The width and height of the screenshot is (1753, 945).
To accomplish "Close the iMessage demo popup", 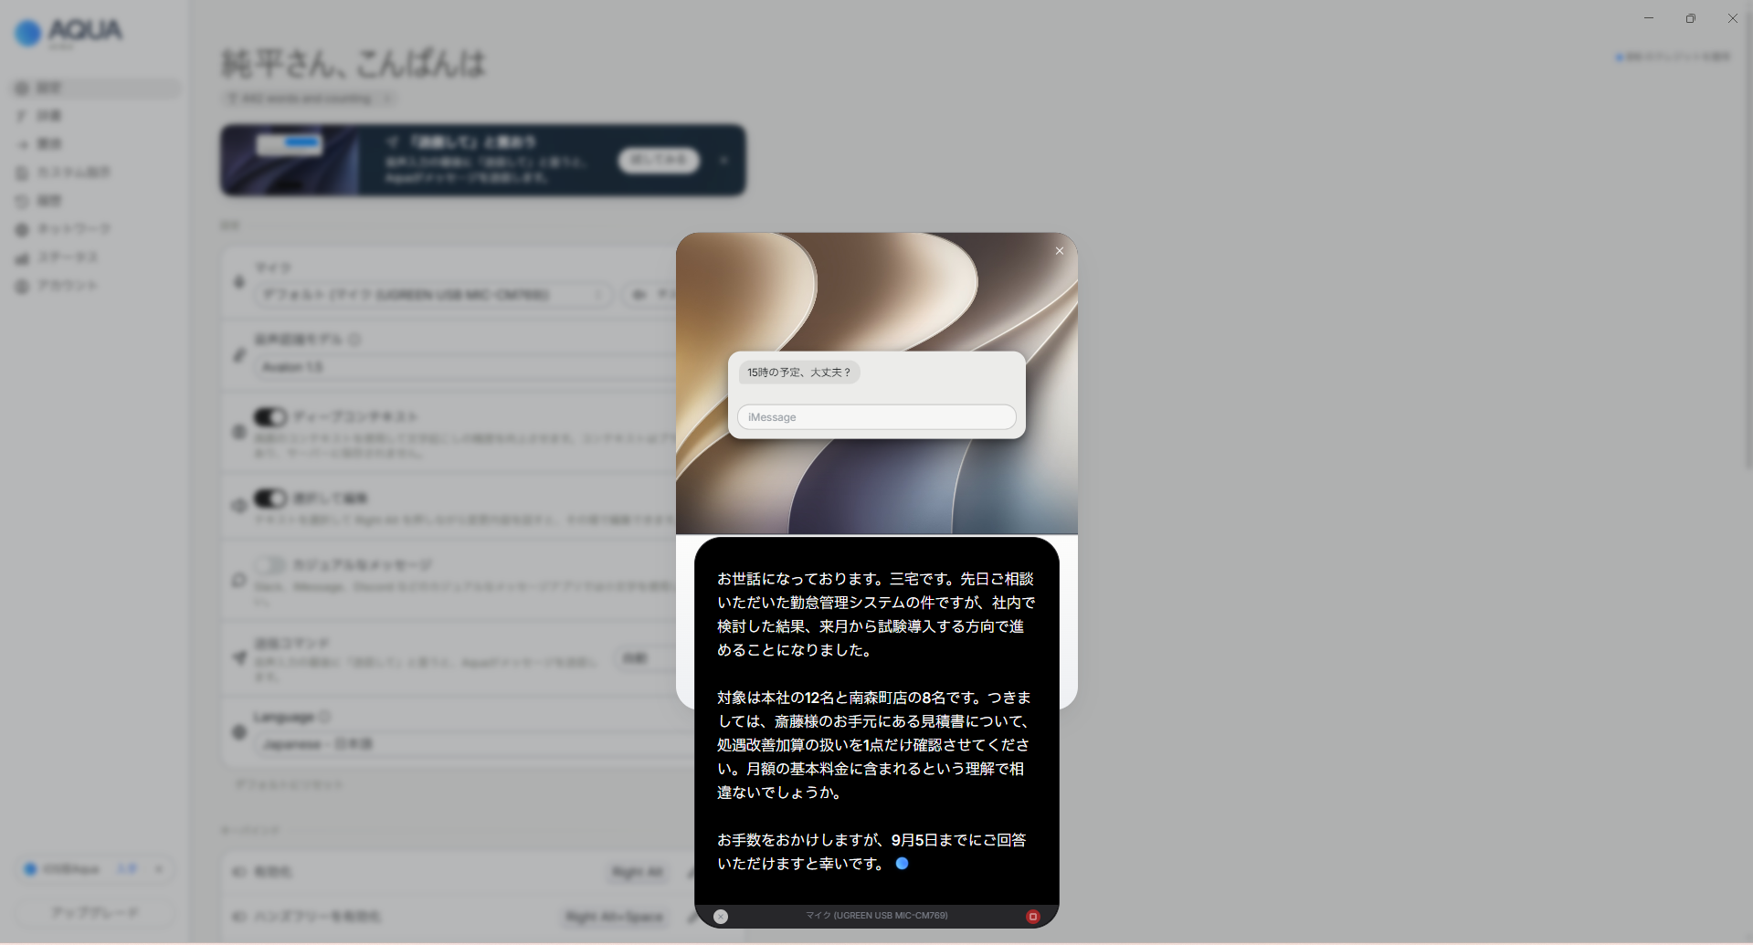I will click(1060, 251).
